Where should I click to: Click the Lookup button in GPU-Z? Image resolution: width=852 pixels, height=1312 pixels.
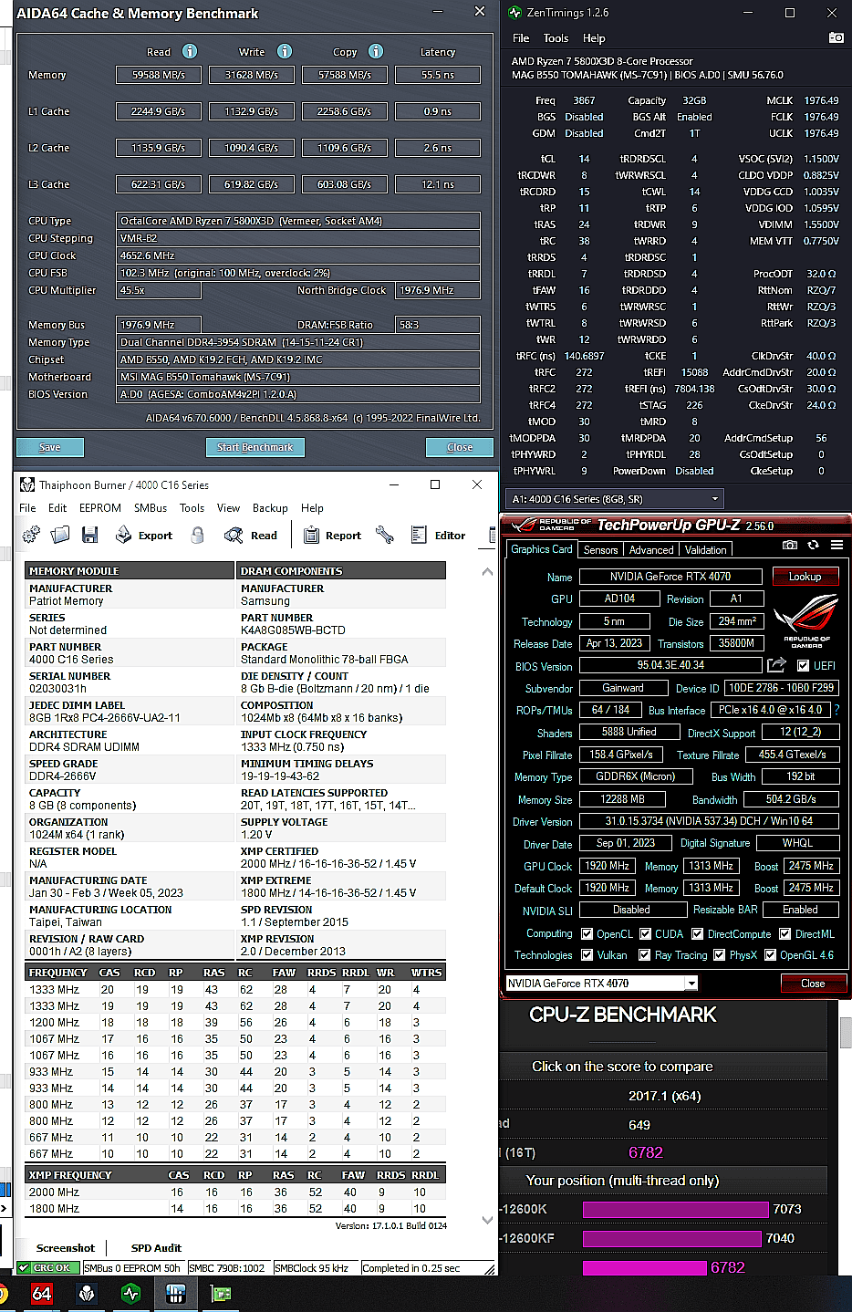(x=805, y=577)
